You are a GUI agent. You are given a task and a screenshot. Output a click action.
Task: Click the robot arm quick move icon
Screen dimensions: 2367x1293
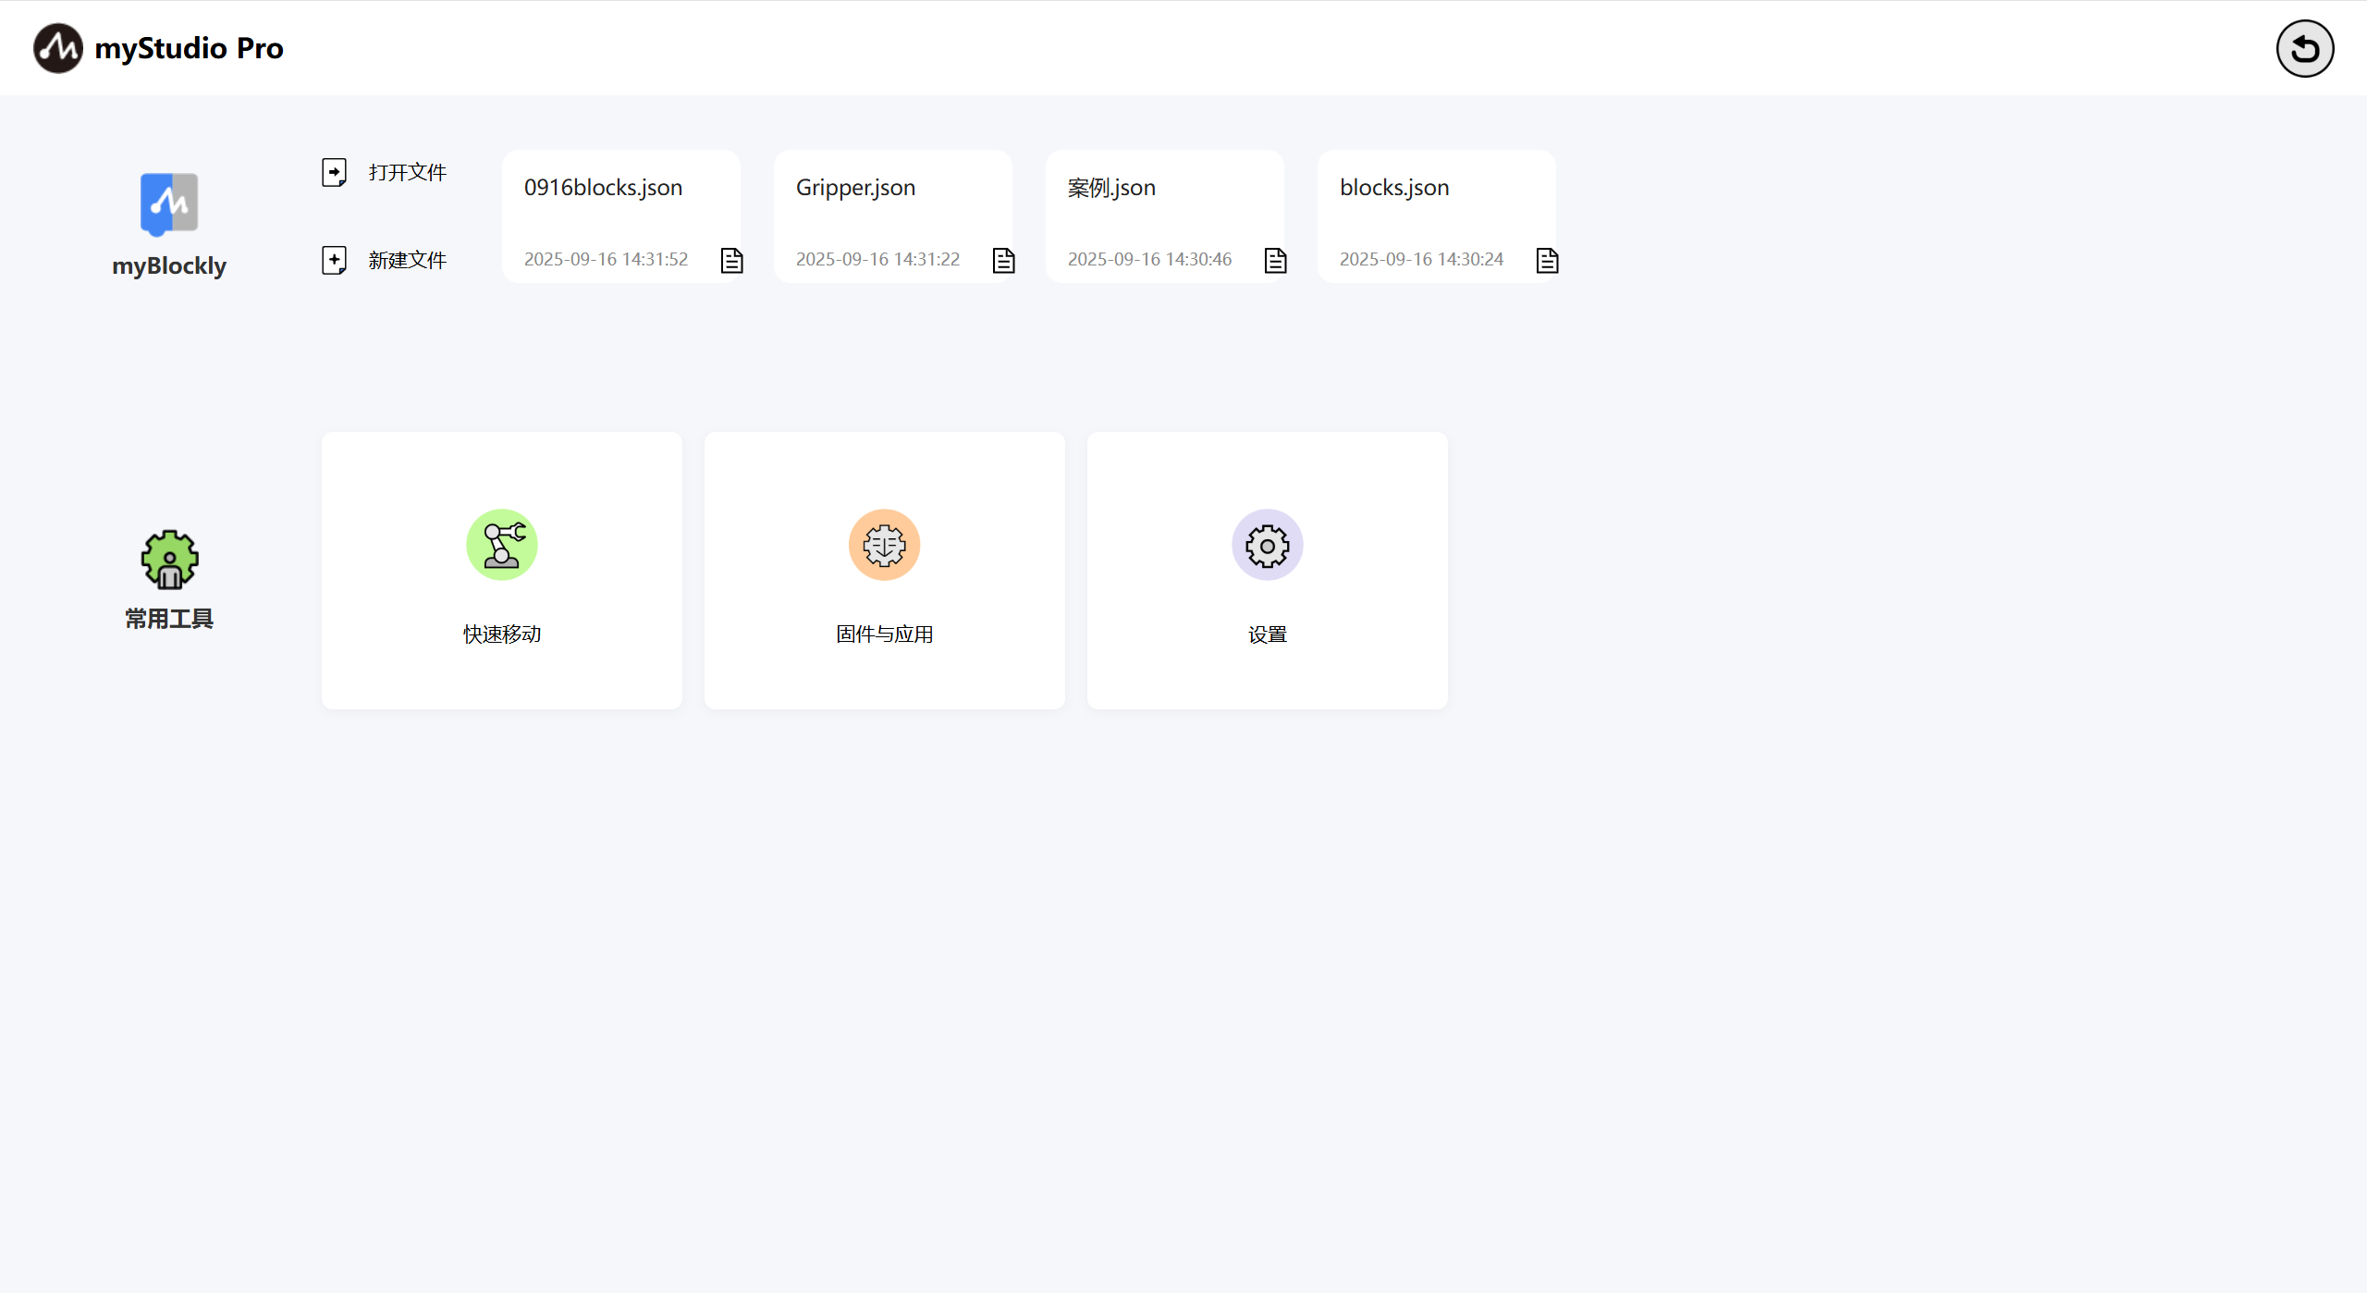point(502,545)
